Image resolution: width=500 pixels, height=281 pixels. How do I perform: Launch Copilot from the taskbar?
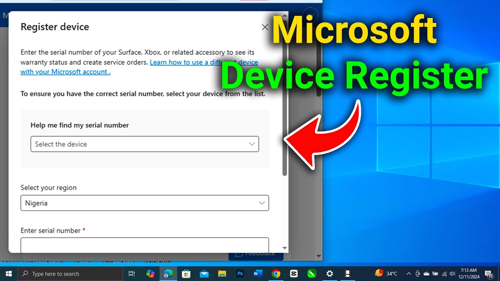150,274
